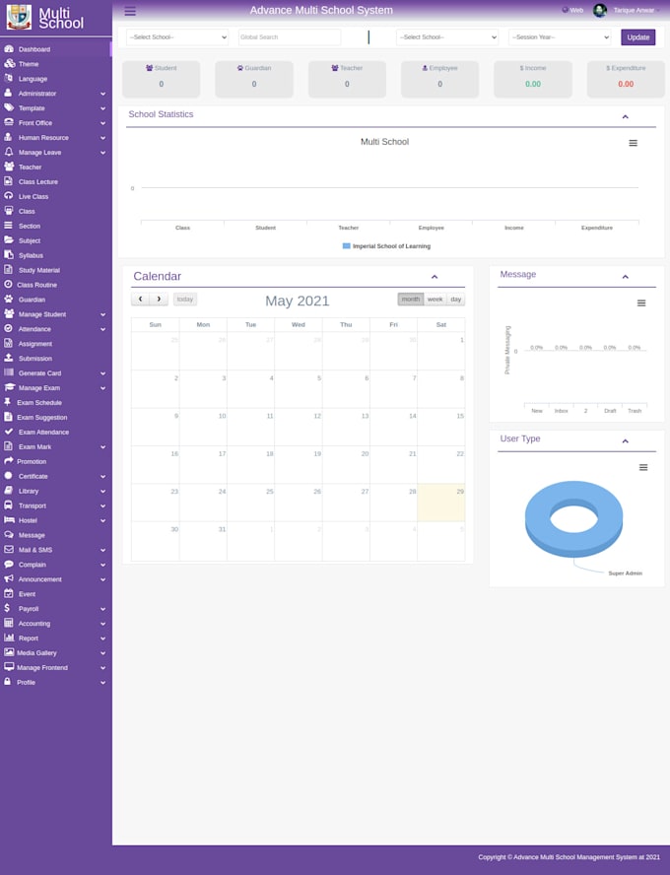Select May 29 calendar cell
Image resolution: width=670 pixels, height=875 pixels.
(441, 503)
